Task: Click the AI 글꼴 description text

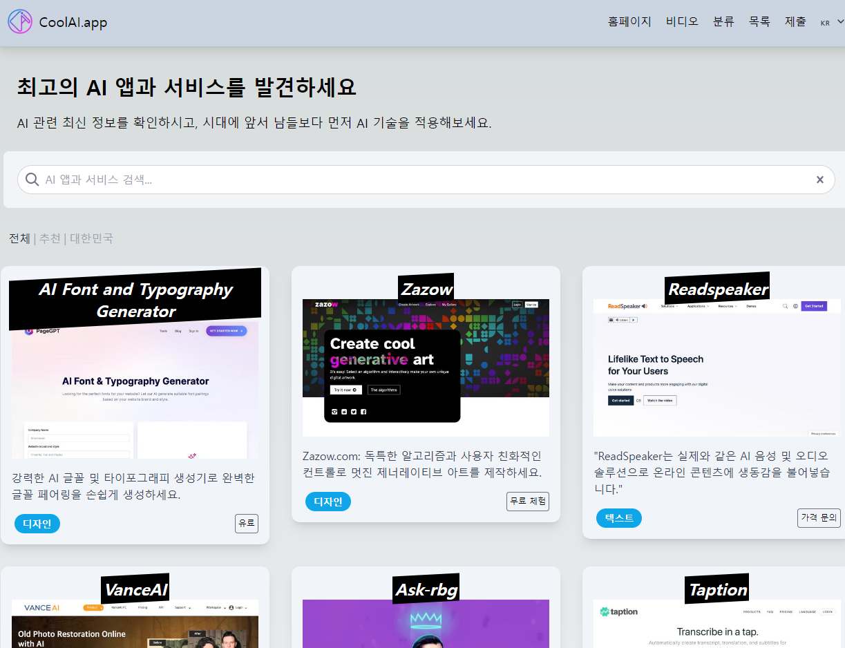Action: tap(133, 486)
